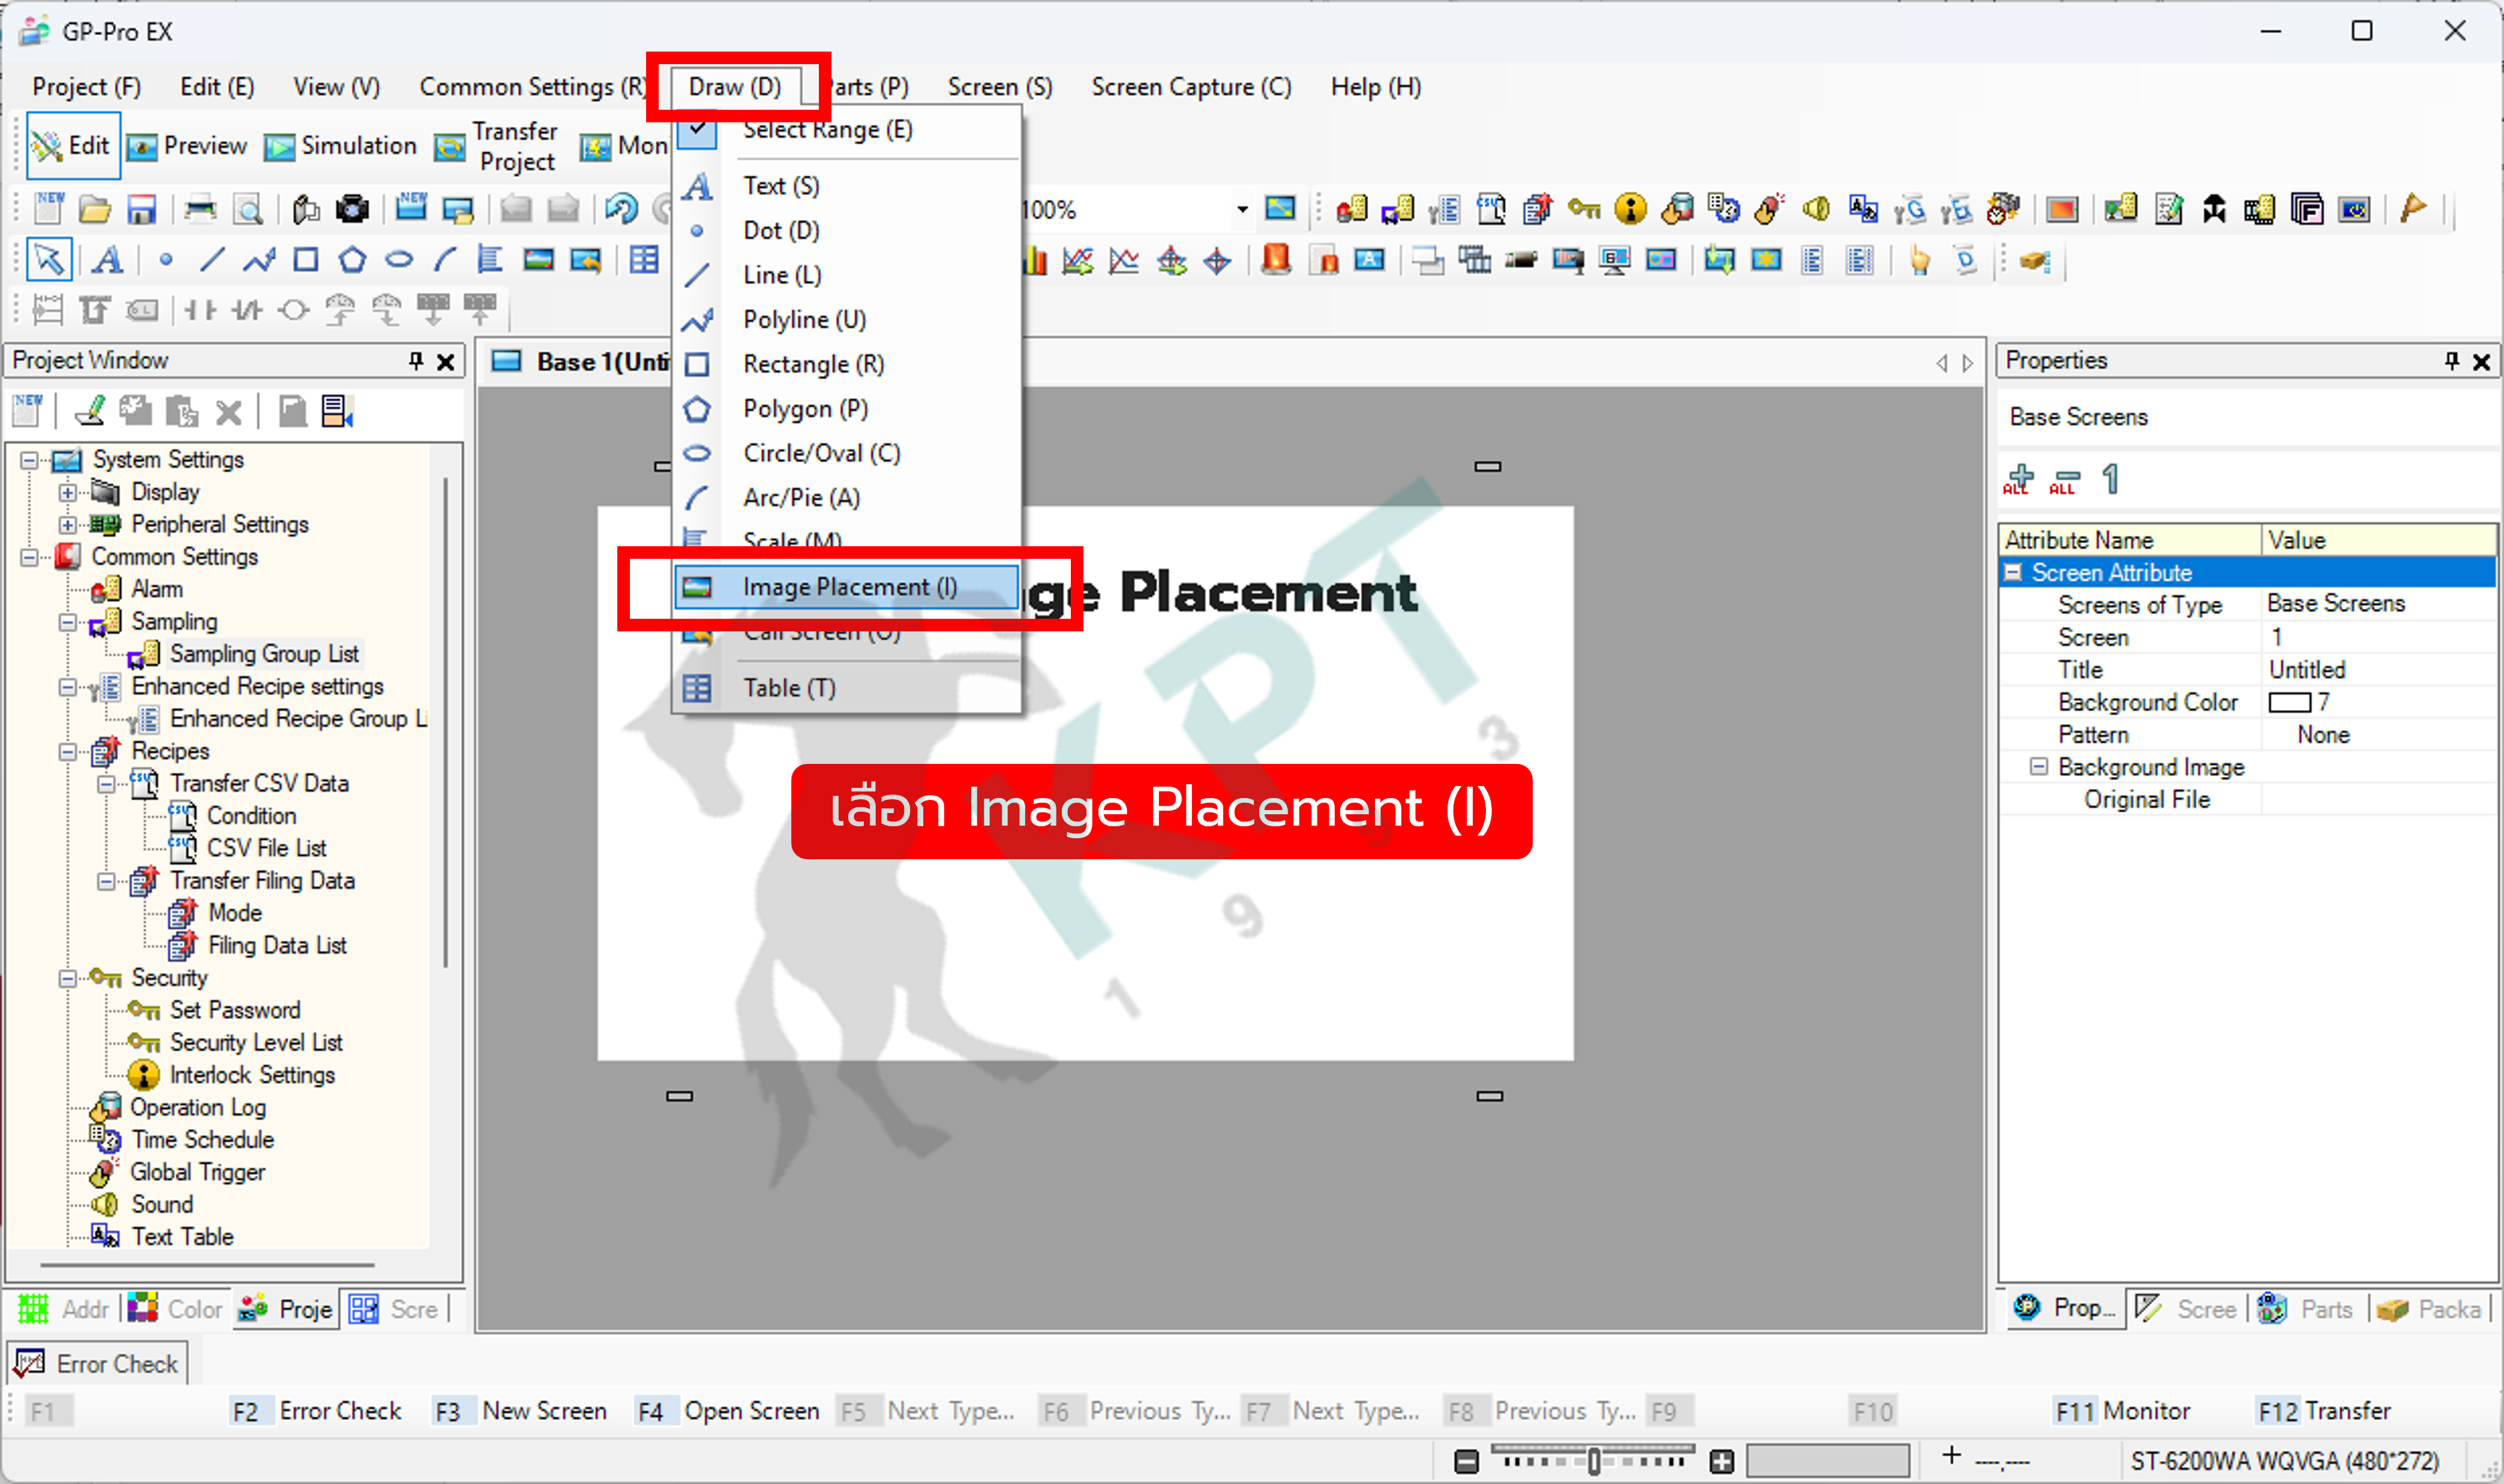Image resolution: width=2504 pixels, height=1484 pixels.
Task: Pick the Polyline tool in drawing toolbar
Action: tap(259, 261)
